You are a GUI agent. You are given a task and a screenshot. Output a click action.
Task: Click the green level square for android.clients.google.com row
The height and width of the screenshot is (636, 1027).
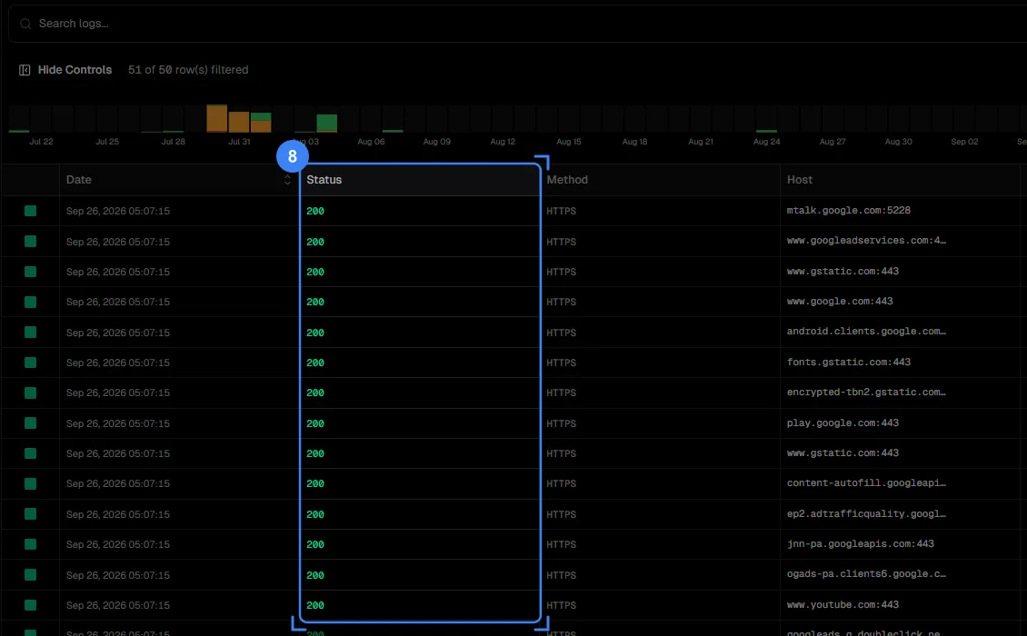(30, 332)
